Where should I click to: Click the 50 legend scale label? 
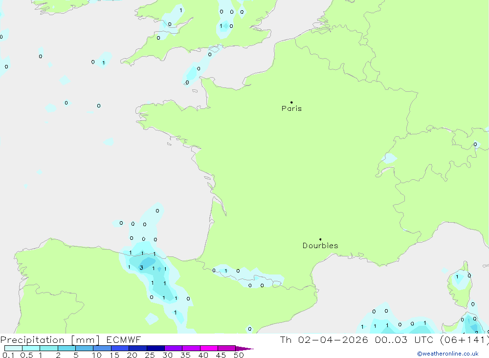pyautogui.click(x=239, y=355)
